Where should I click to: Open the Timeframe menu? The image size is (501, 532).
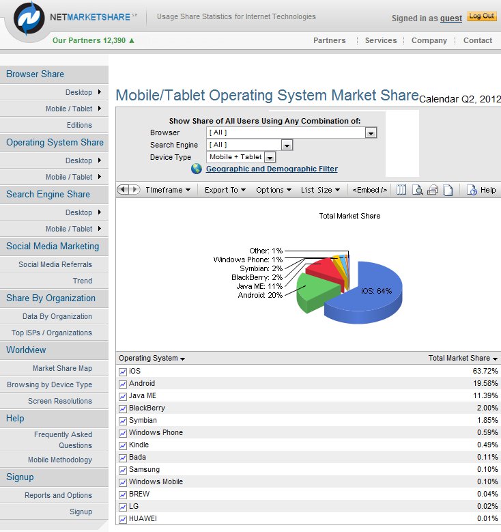pos(168,190)
